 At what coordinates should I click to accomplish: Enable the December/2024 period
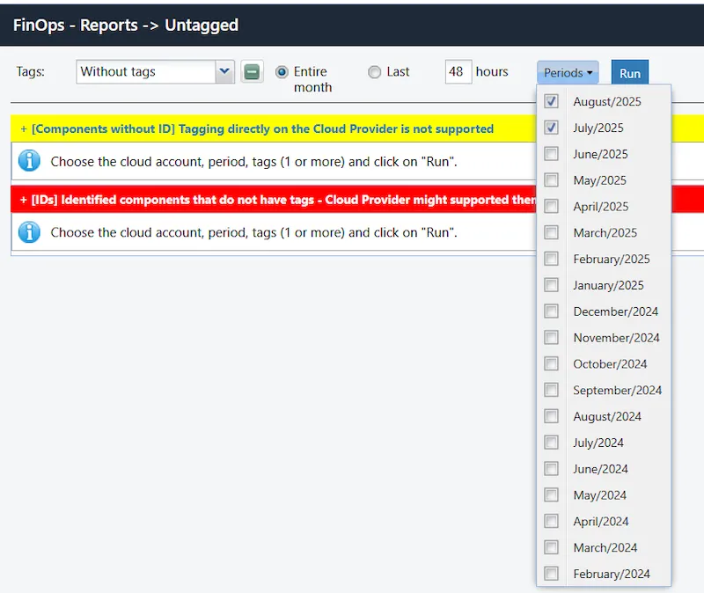tap(551, 311)
